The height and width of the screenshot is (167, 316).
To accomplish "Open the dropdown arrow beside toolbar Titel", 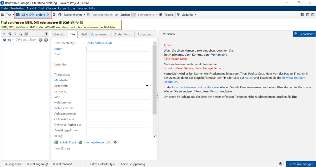I will [x=14, y=15].
